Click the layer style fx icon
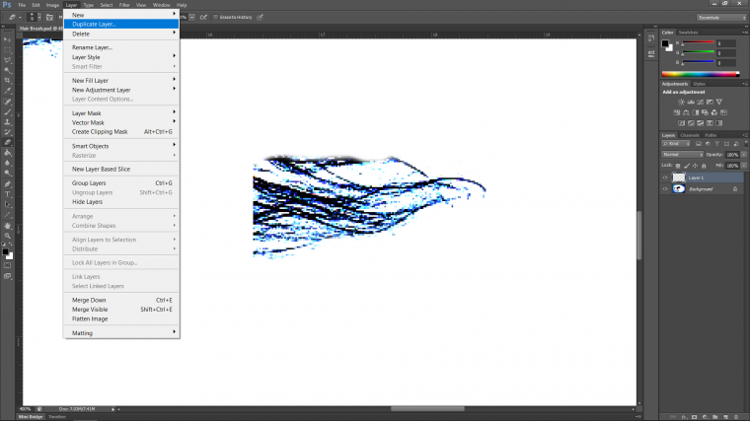Screen dimensions: 750x421 [684, 417]
